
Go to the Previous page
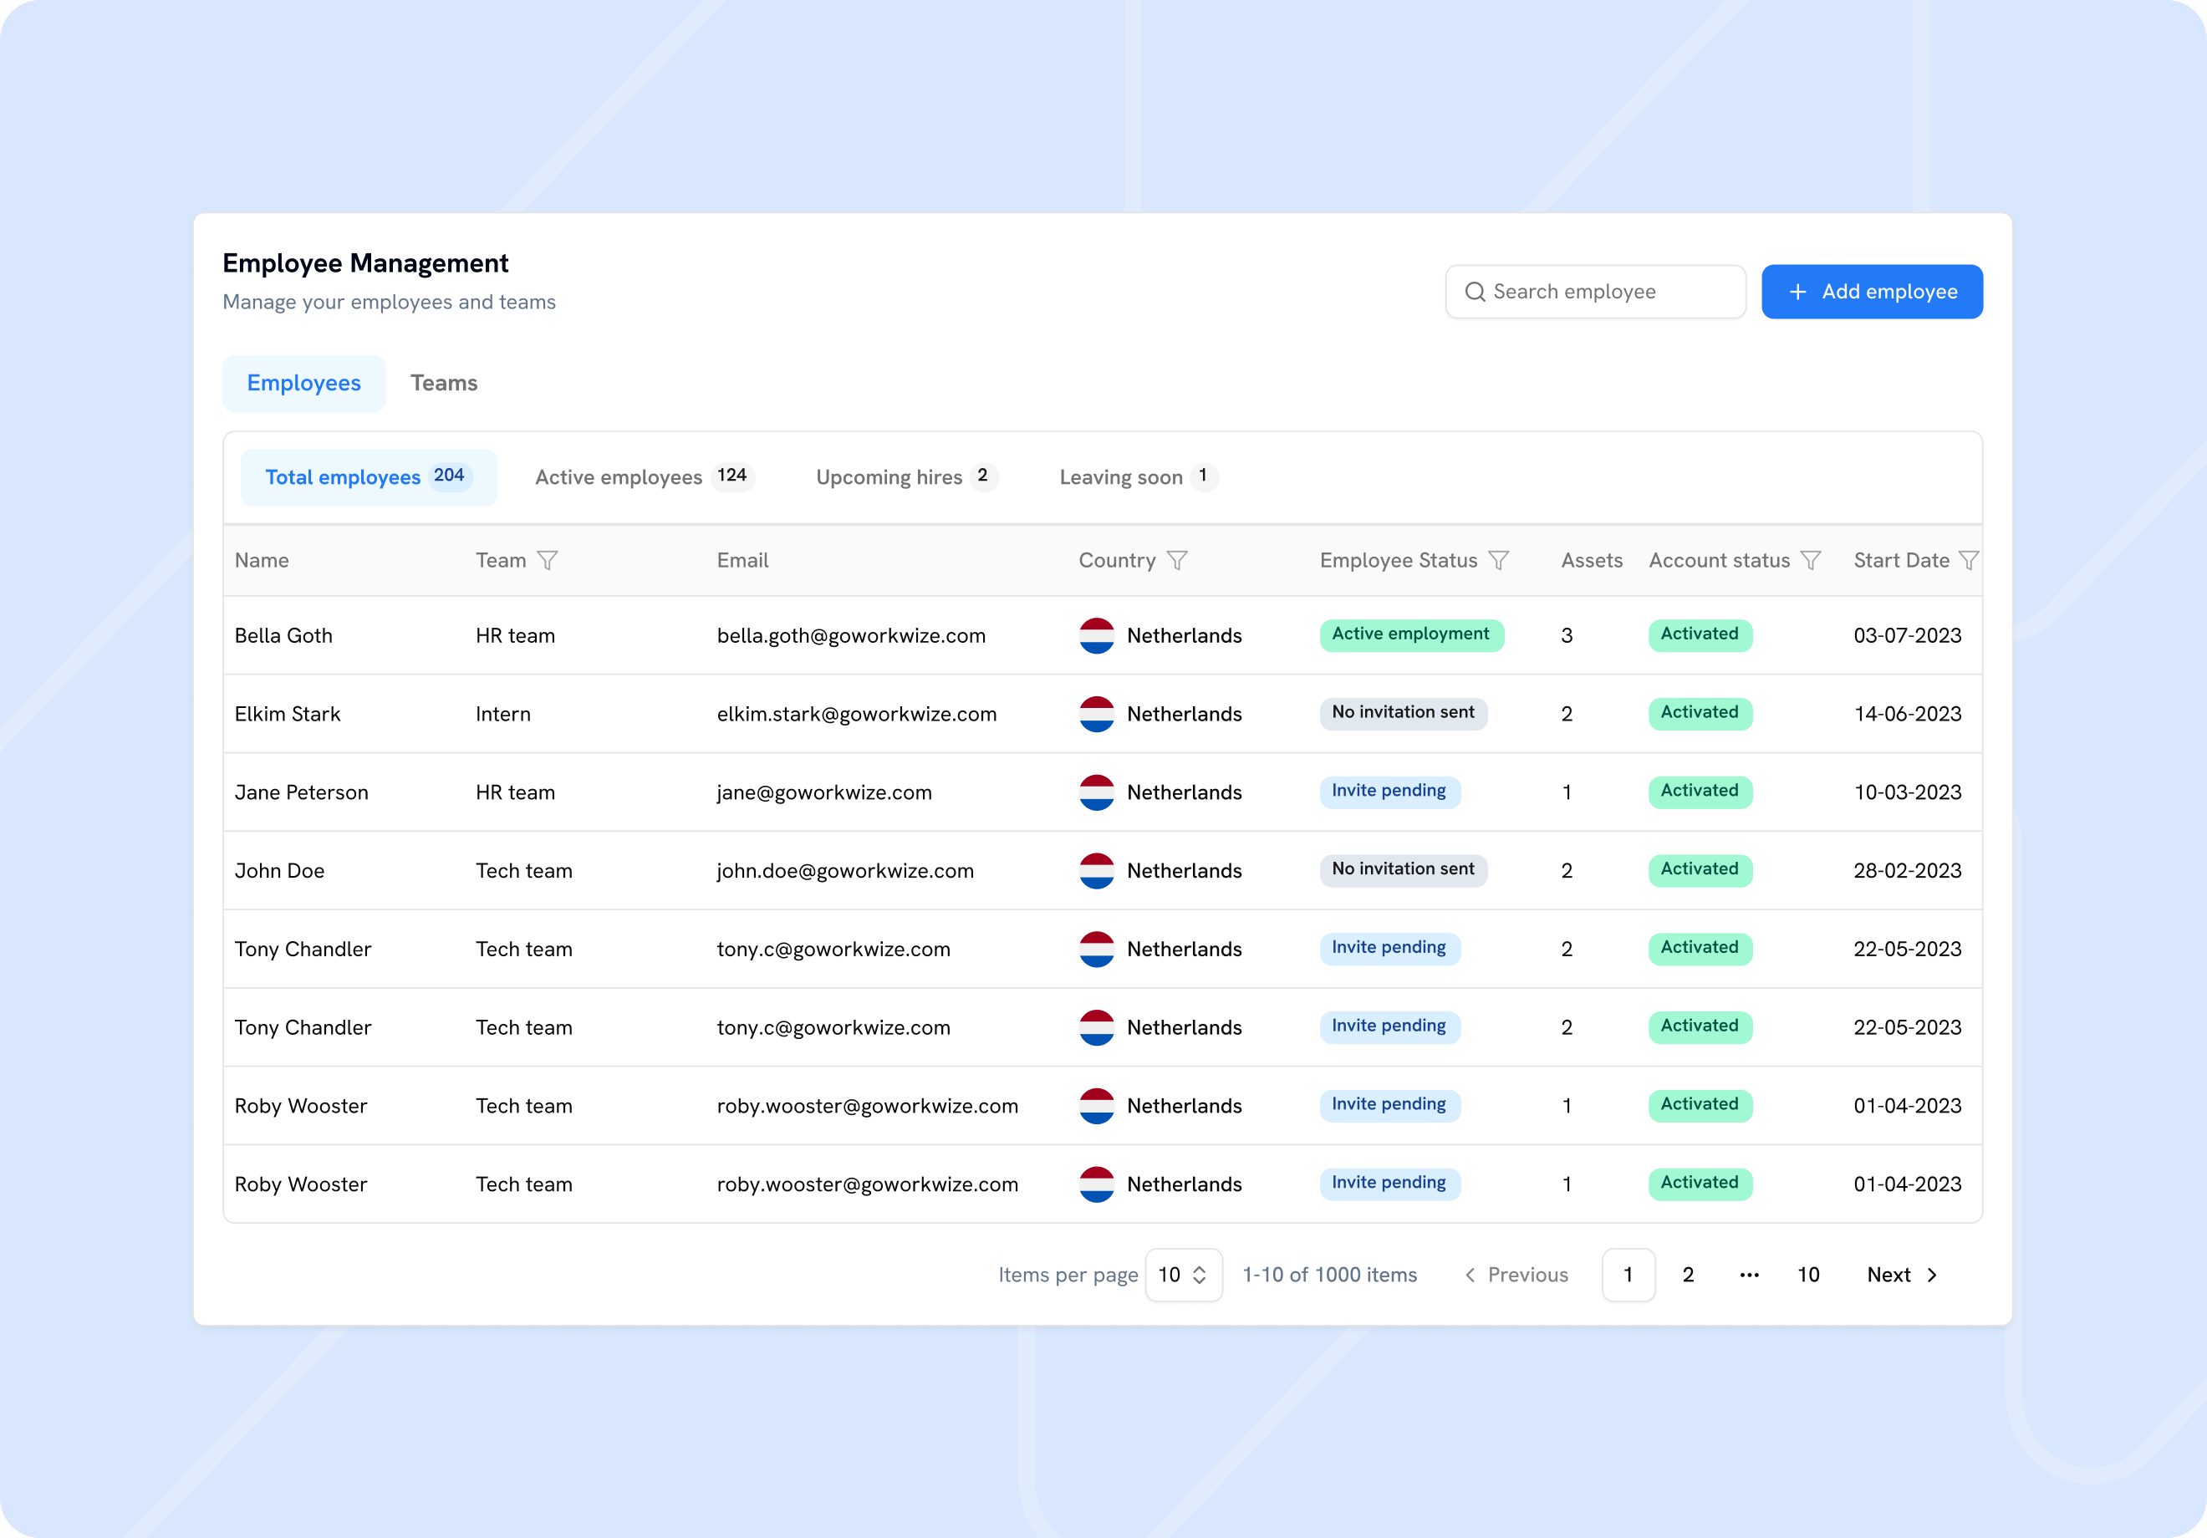click(1516, 1275)
